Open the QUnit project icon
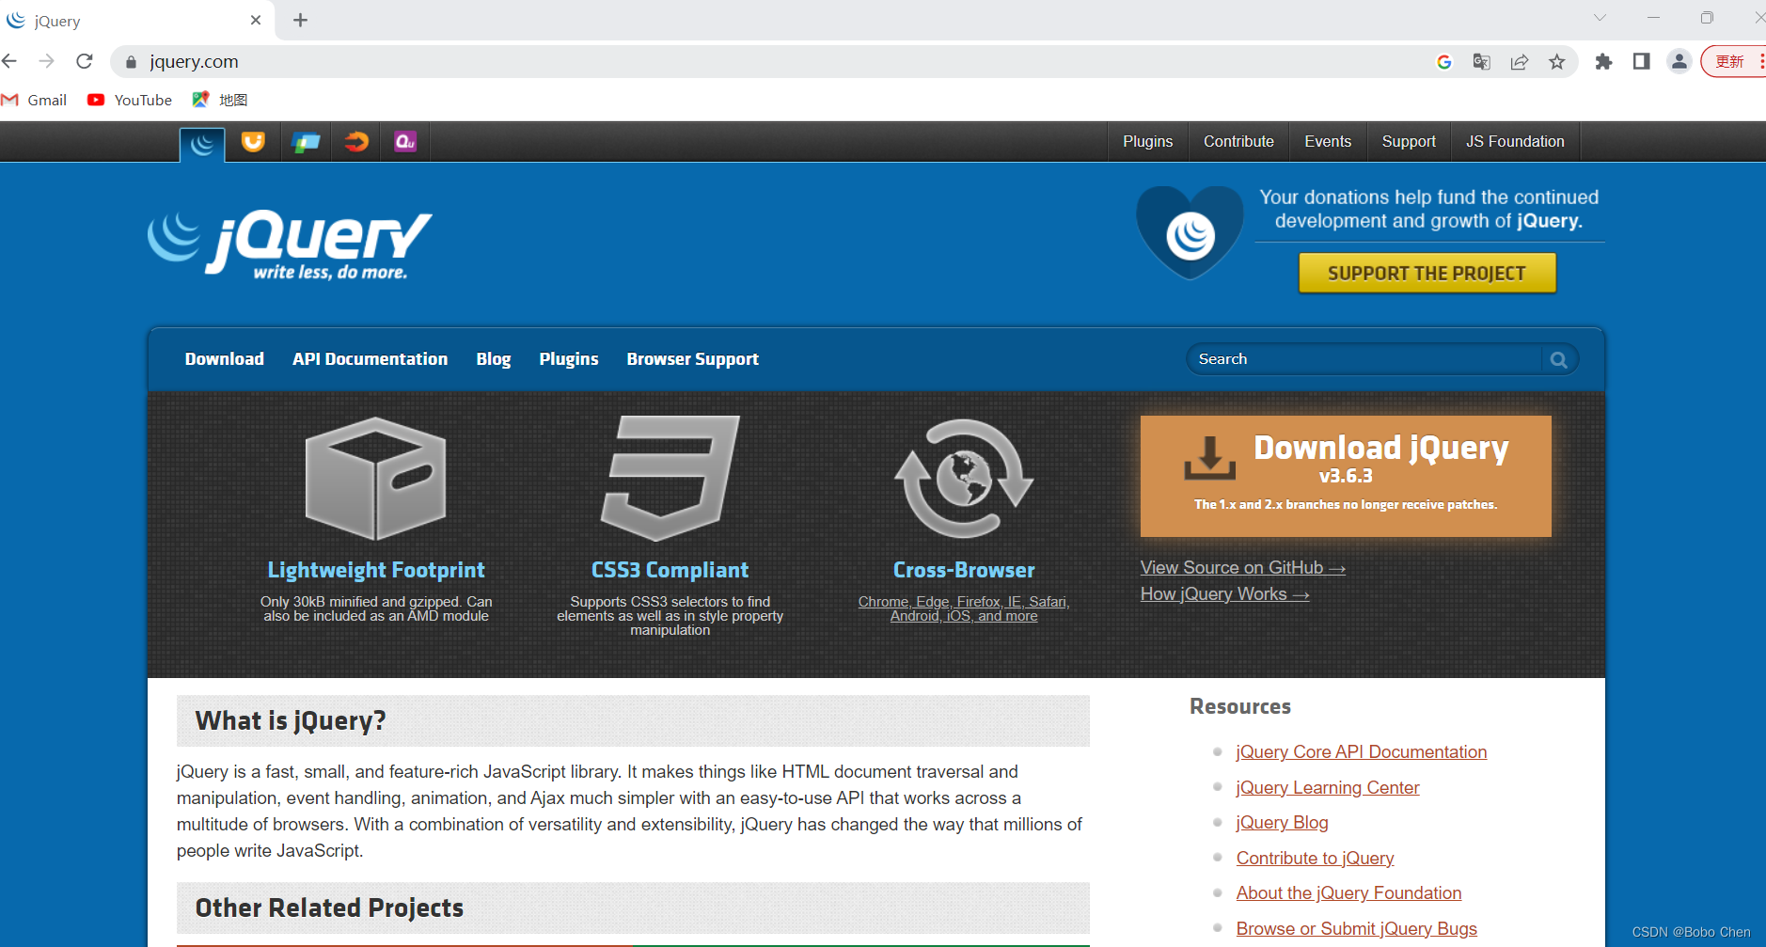1766x947 pixels. pos(405,142)
